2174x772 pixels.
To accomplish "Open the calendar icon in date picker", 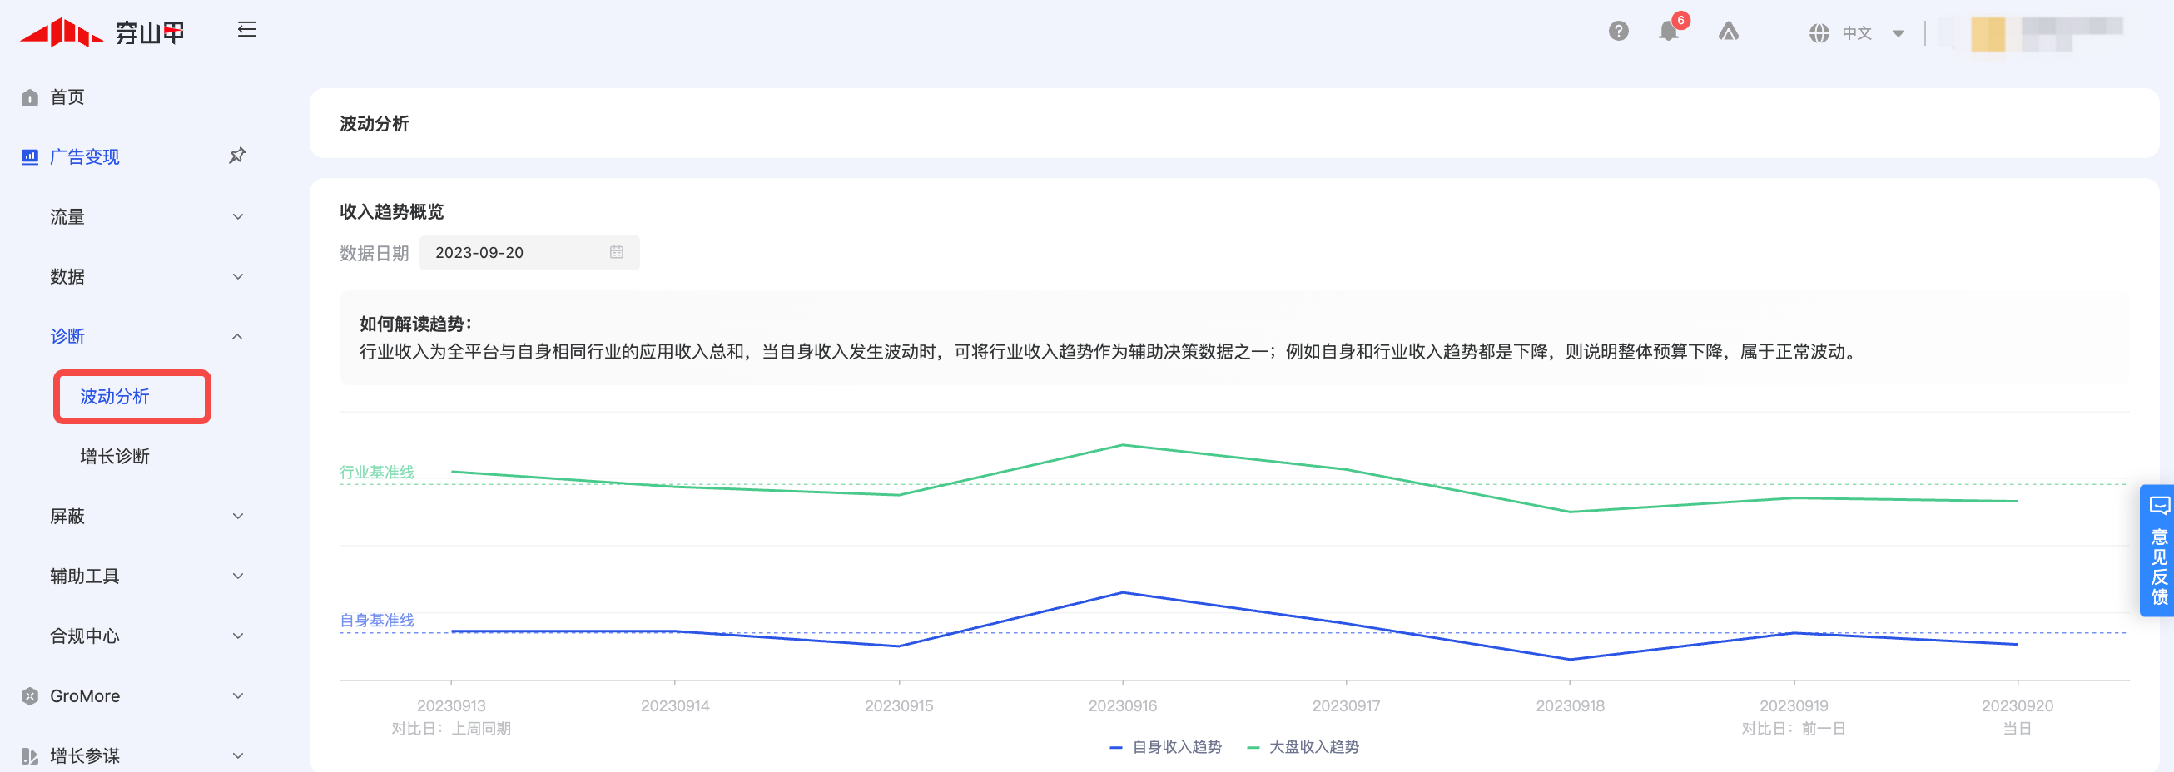I will [616, 252].
